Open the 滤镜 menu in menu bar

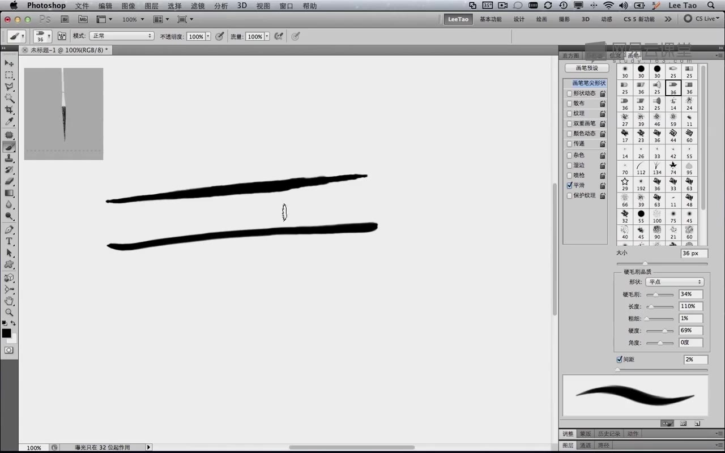tap(197, 6)
